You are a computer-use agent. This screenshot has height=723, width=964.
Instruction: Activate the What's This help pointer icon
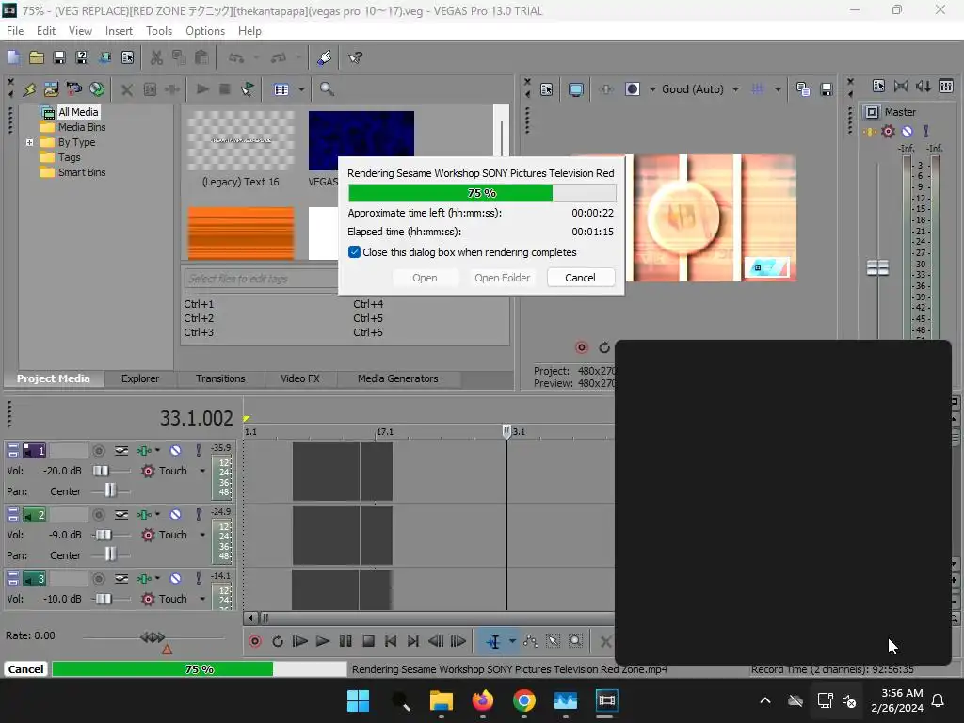[355, 57]
